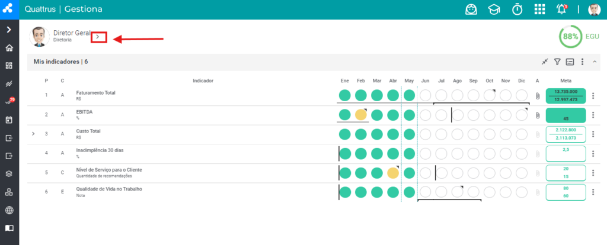The height and width of the screenshot is (245, 607).
Task: Click the Faturamento Total indicator name
Action: (x=95, y=93)
